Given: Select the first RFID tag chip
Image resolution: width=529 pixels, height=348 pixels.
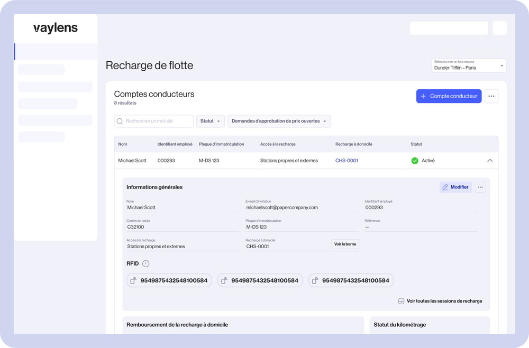Looking at the screenshot, I should click(x=169, y=280).
